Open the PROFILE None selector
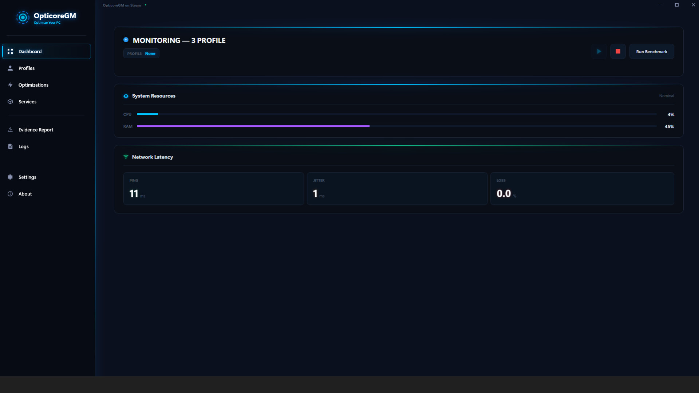Screen dimensions: 699x393 coord(141,53)
